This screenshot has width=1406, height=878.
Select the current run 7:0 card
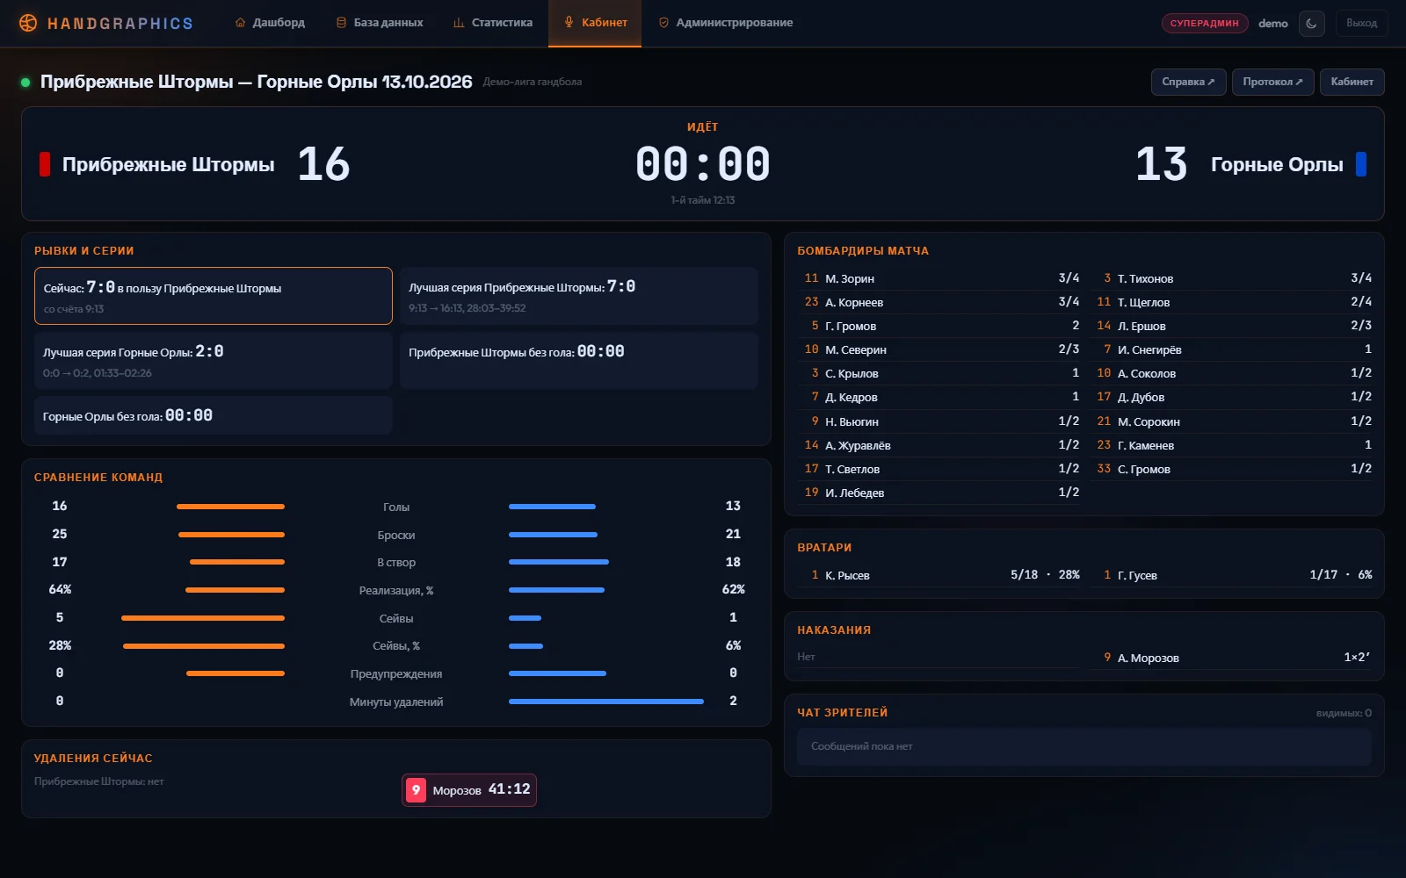coord(214,296)
